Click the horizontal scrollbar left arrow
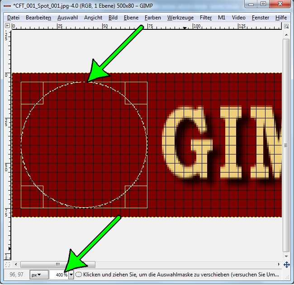 tap(16, 265)
